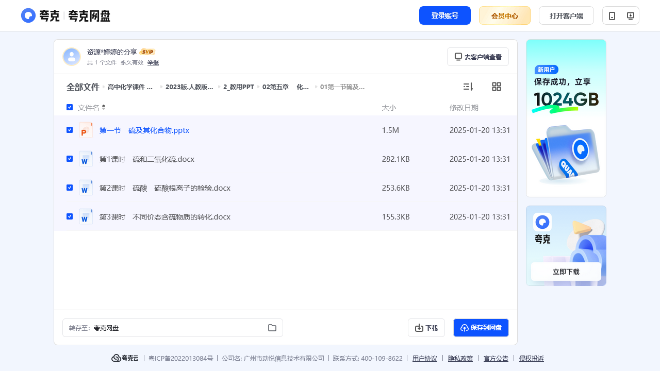Click the 155.3KB size cell
Screen dimensions: 660x371
click(x=396, y=217)
